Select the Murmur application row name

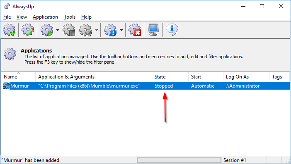19,86
